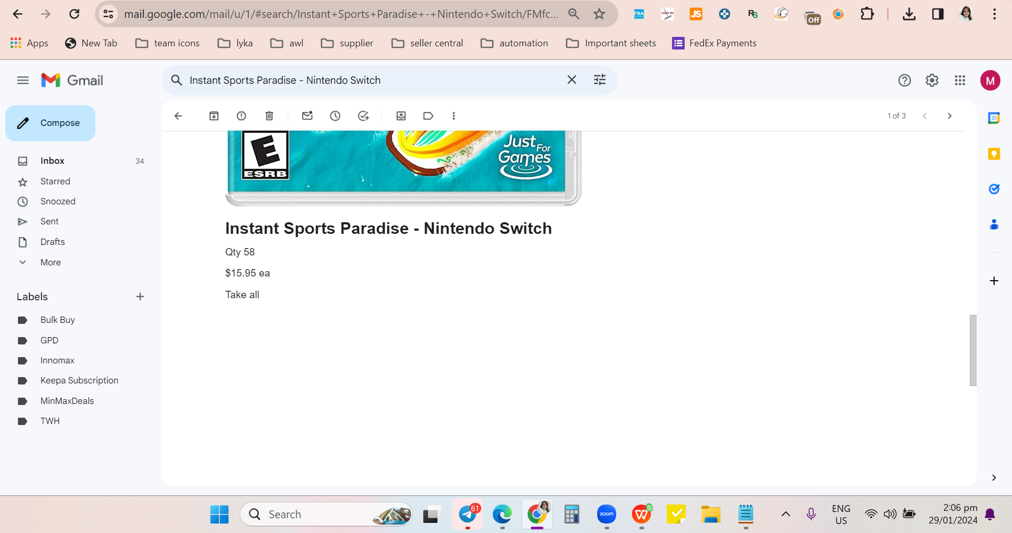Add this email to Tasks
The height and width of the screenshot is (533, 1012).
(363, 116)
